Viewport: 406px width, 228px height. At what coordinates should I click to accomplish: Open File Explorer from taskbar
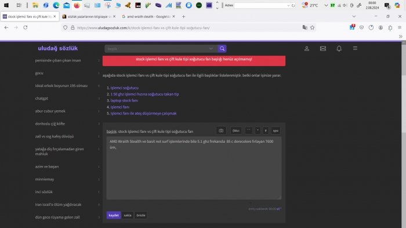tap(35, 5)
